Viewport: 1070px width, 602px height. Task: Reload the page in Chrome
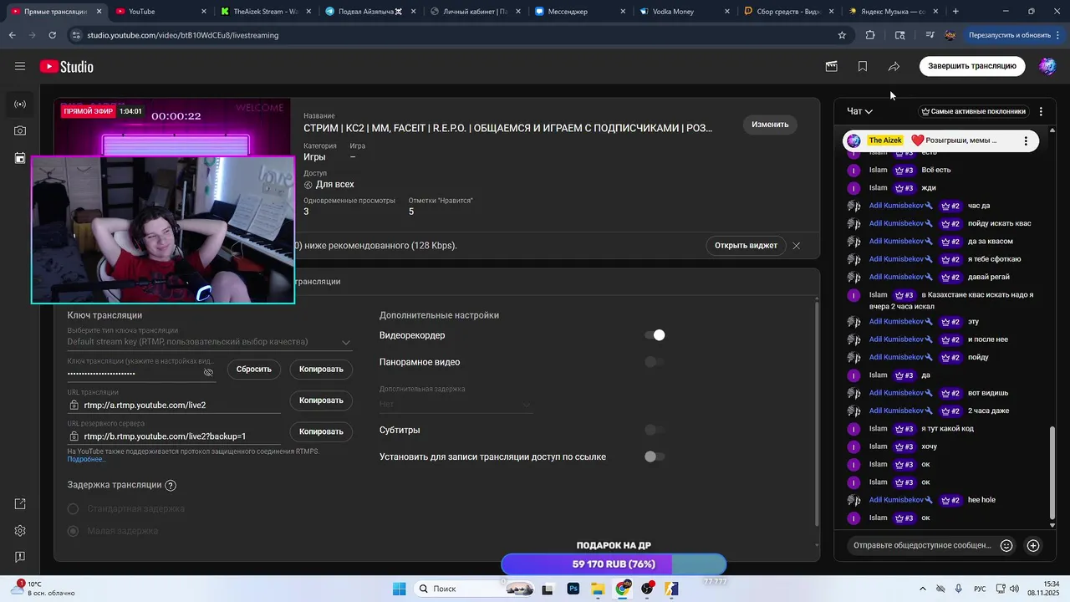click(x=53, y=35)
